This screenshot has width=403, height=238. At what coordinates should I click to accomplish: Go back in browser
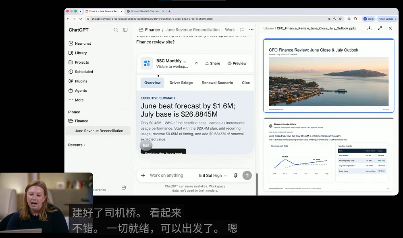[x=68, y=19]
